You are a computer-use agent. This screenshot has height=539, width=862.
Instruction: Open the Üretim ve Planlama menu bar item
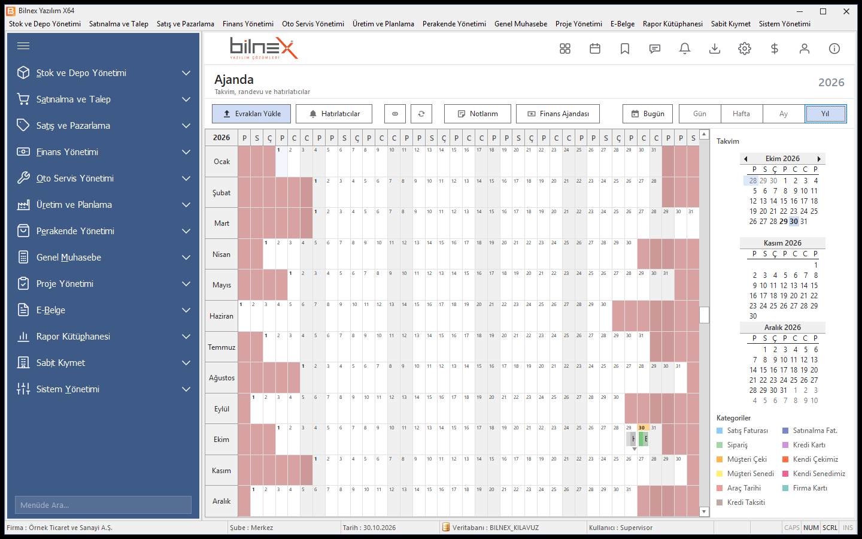click(383, 24)
